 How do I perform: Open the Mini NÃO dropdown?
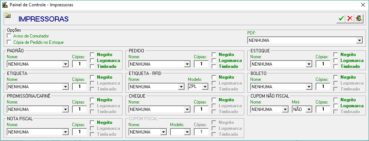309,109
